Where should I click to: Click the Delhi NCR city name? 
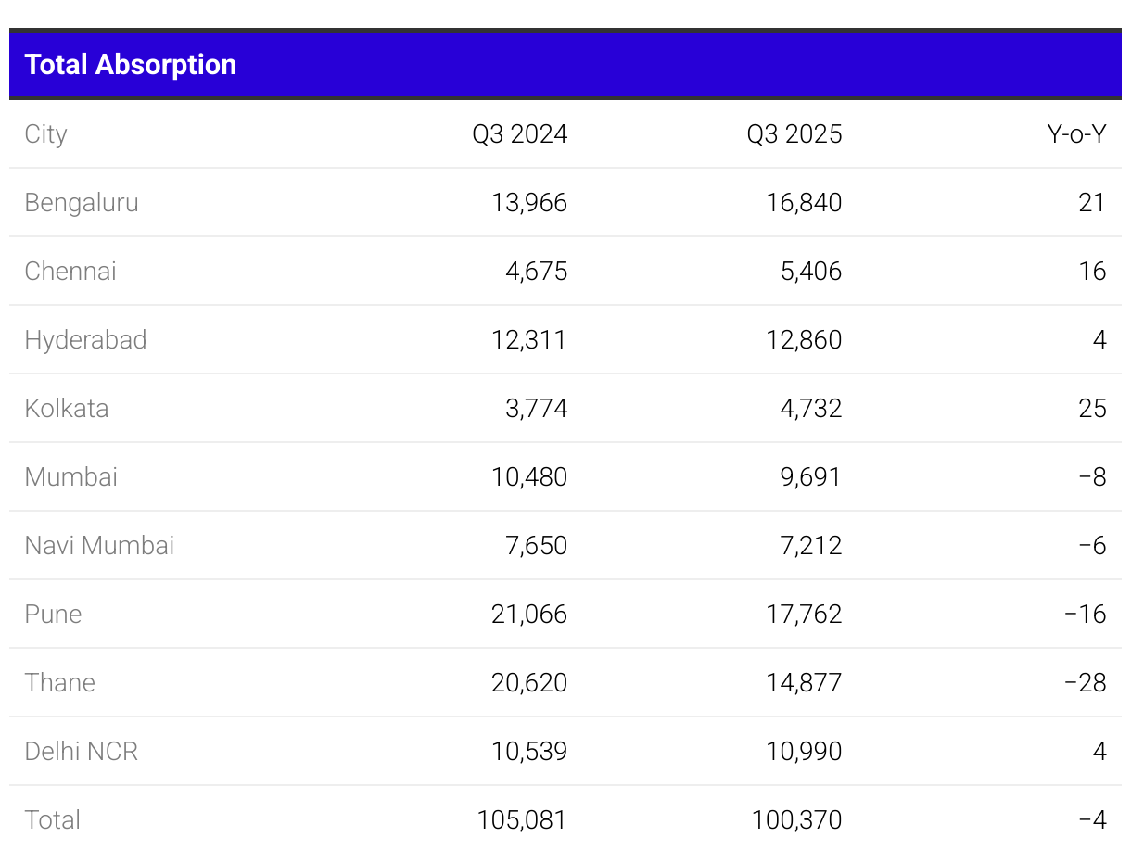82,752
